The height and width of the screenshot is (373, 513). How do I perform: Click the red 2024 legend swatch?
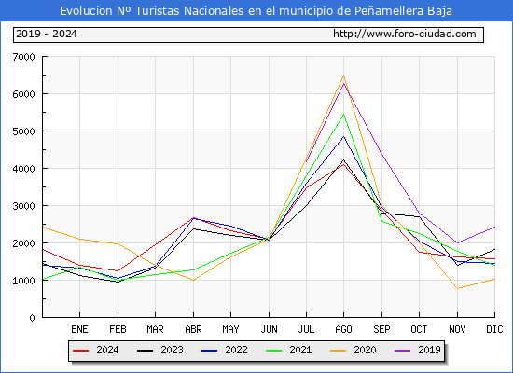[x=80, y=351]
